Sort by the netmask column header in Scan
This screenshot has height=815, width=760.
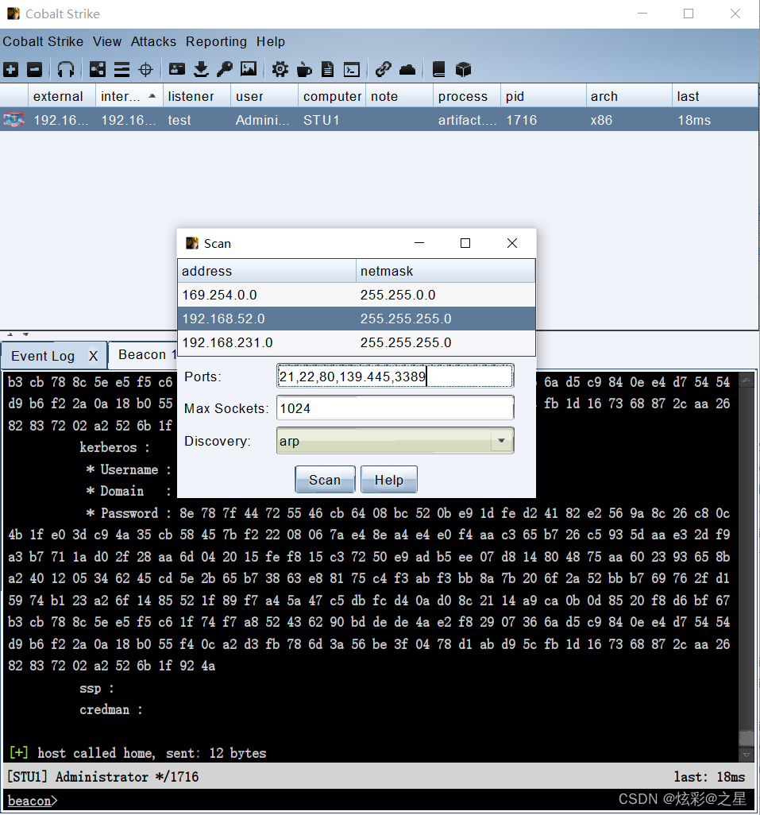[x=446, y=271]
